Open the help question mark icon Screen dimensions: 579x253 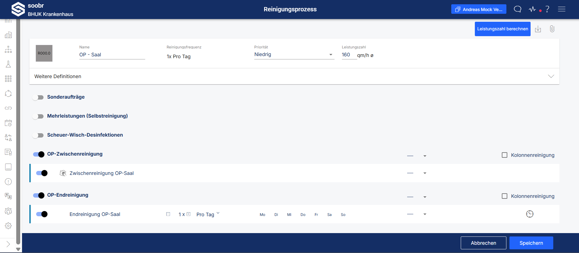pyautogui.click(x=547, y=9)
